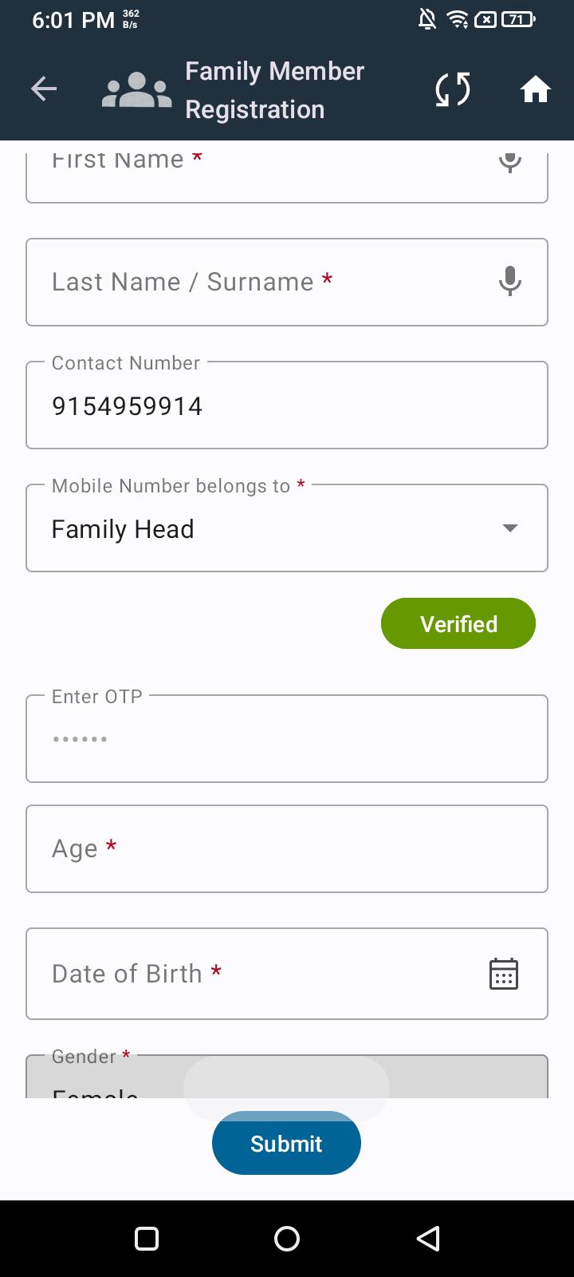This screenshot has width=574, height=1277.
Task: Tap microphone icon in First Name field
Action: [x=510, y=161]
